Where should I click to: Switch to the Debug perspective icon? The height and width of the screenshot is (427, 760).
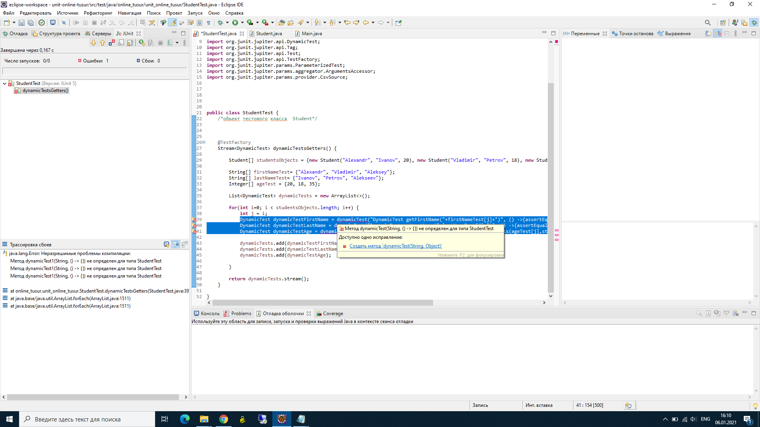pyautogui.click(x=754, y=23)
